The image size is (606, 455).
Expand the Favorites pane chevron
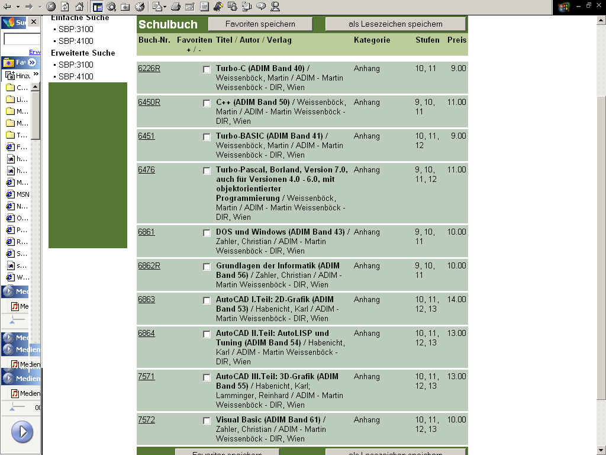(32, 62)
